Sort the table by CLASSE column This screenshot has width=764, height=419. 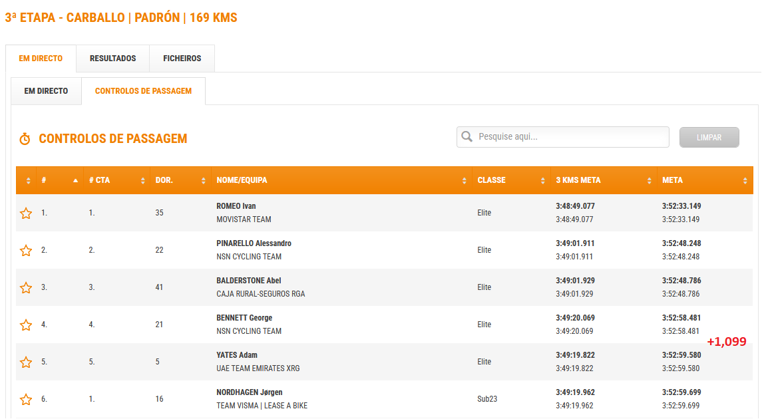(510, 180)
